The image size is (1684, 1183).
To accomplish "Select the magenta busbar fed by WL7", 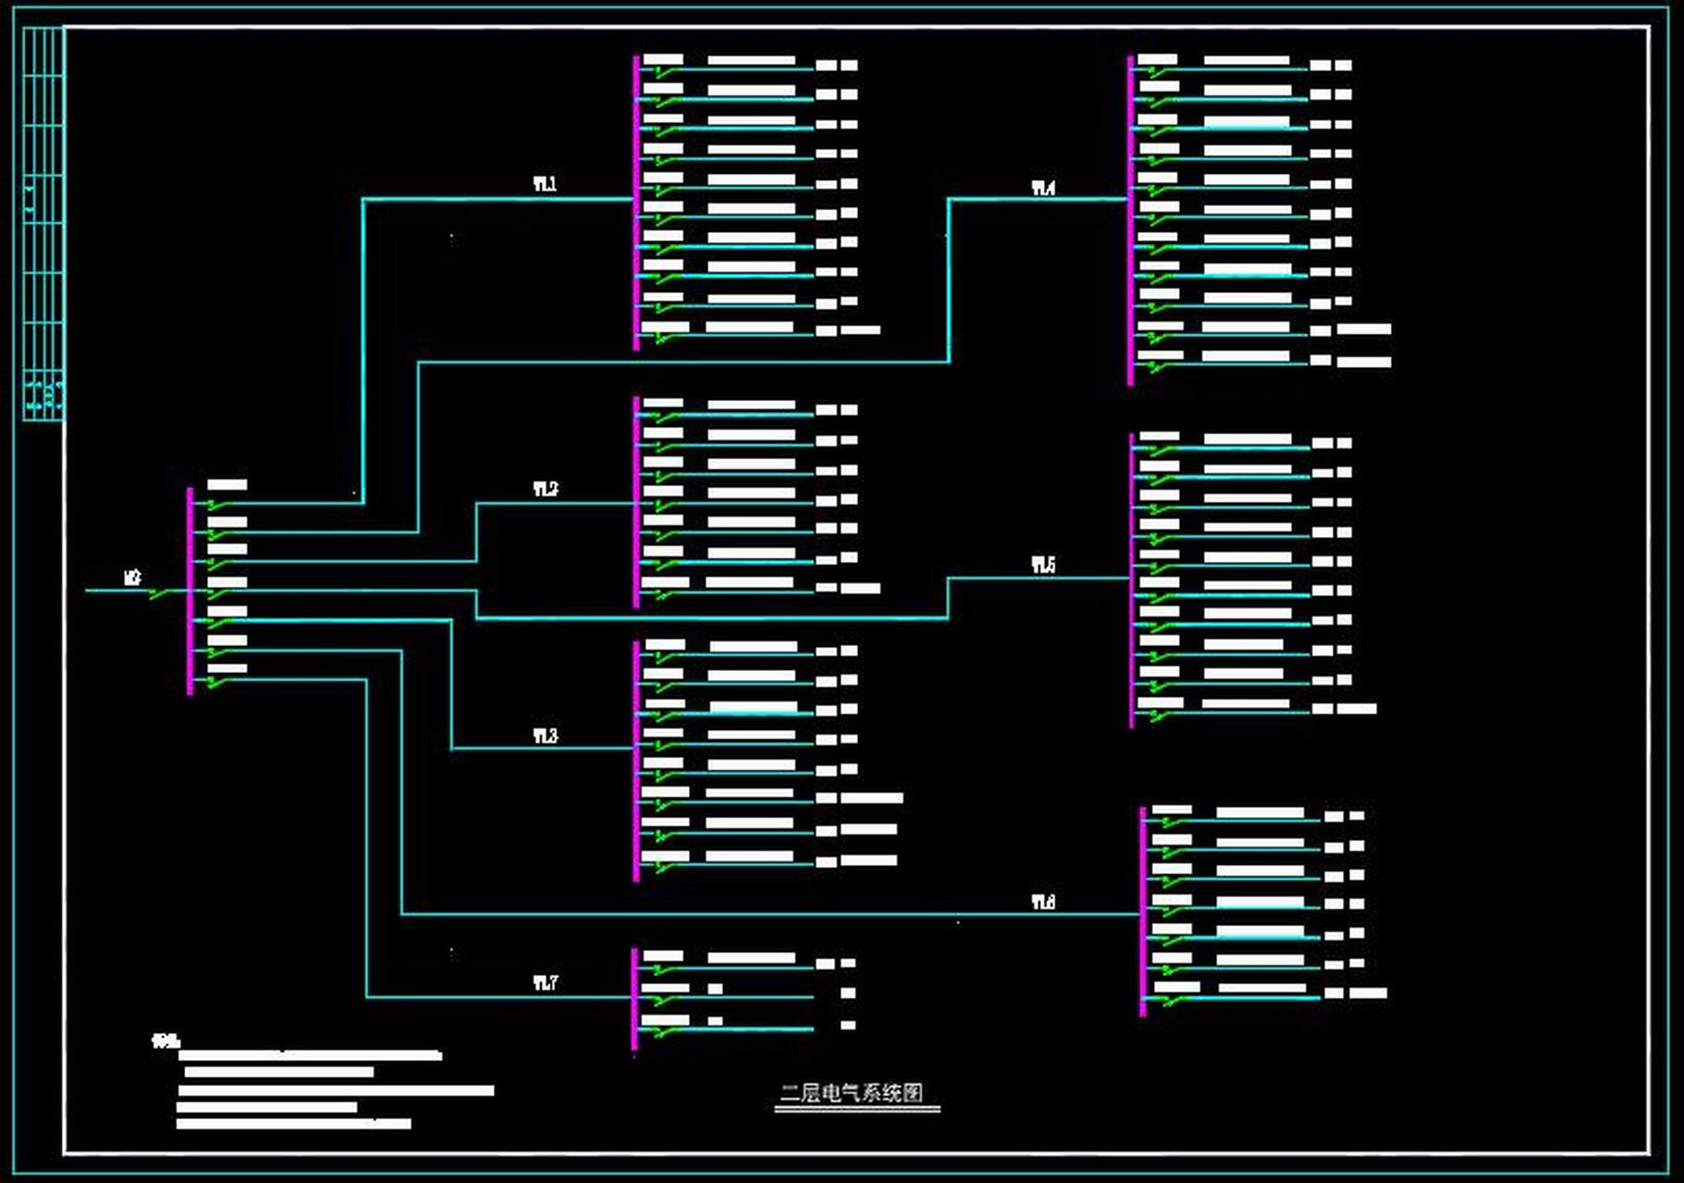I will (634, 999).
